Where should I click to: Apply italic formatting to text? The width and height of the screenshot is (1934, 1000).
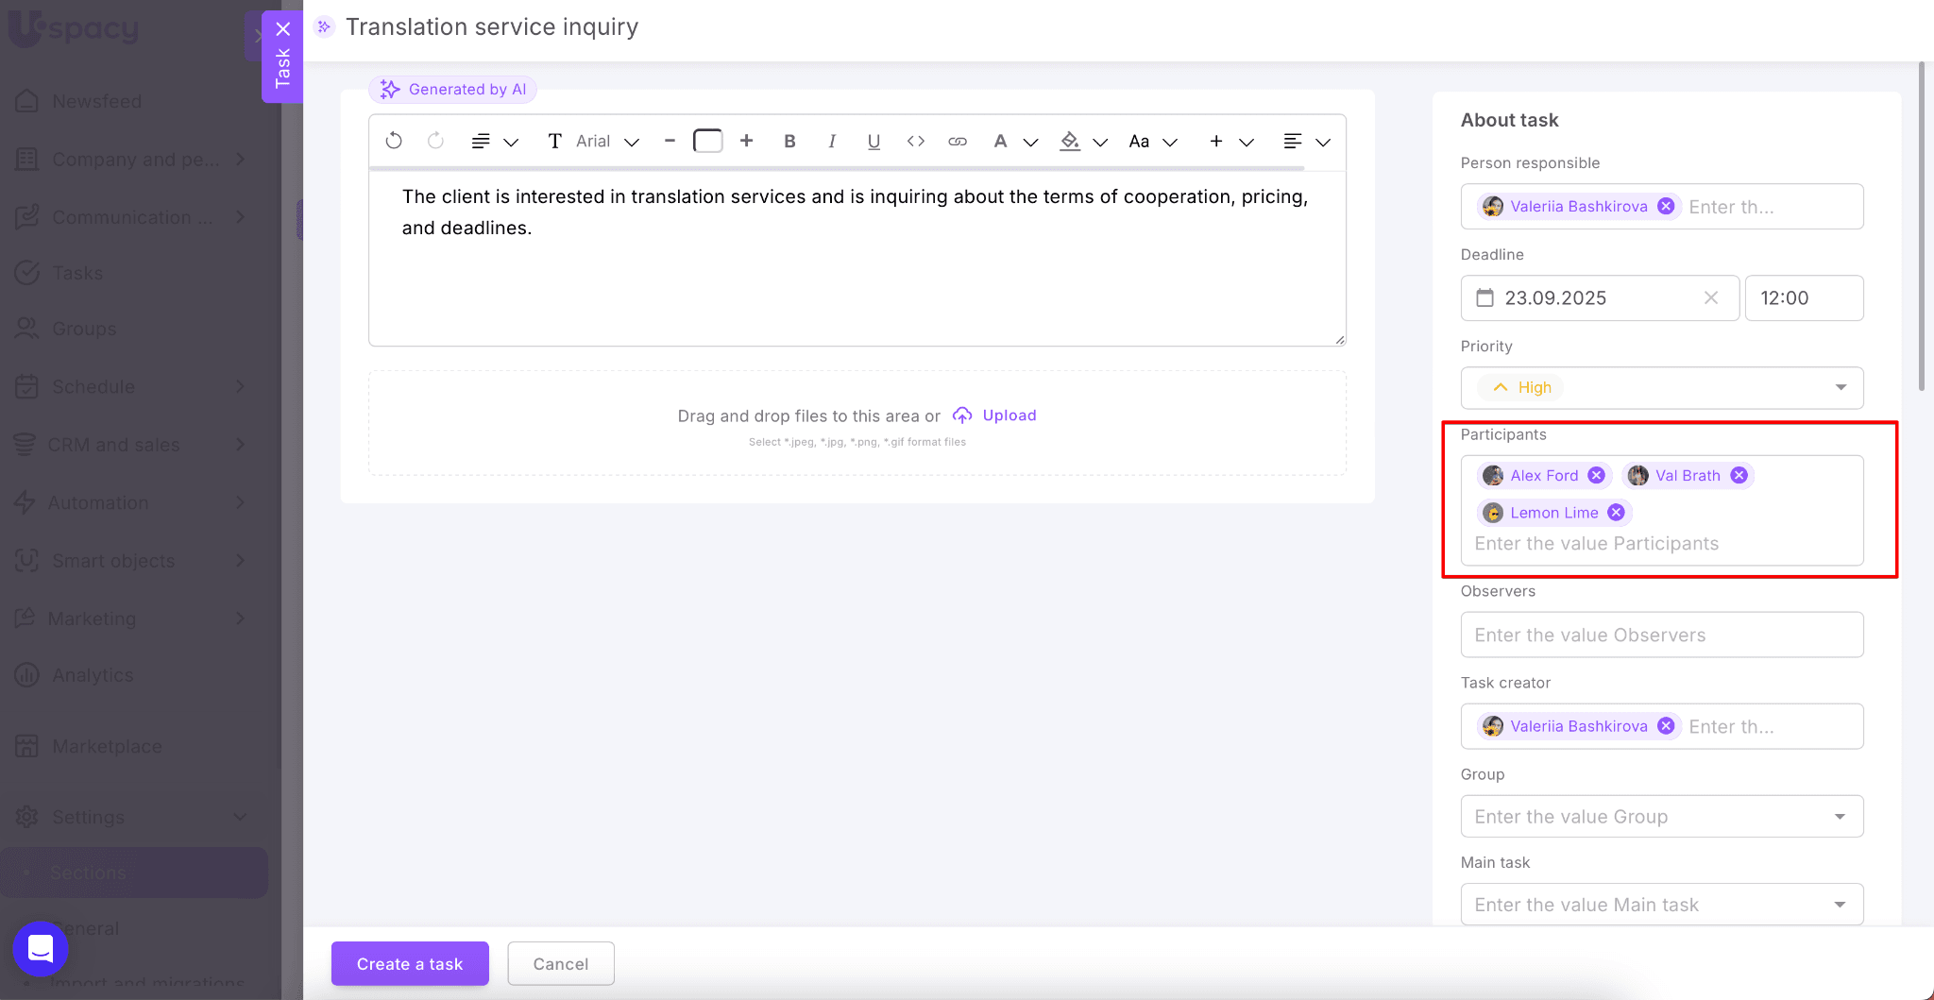point(831,141)
